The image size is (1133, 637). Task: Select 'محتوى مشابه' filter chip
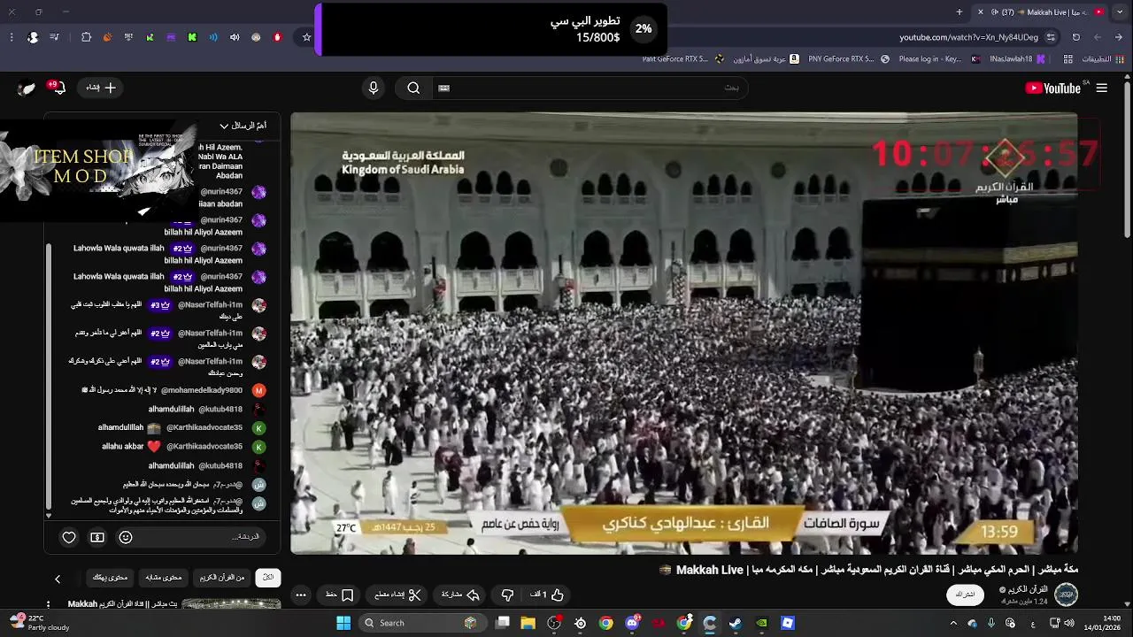pos(164,578)
